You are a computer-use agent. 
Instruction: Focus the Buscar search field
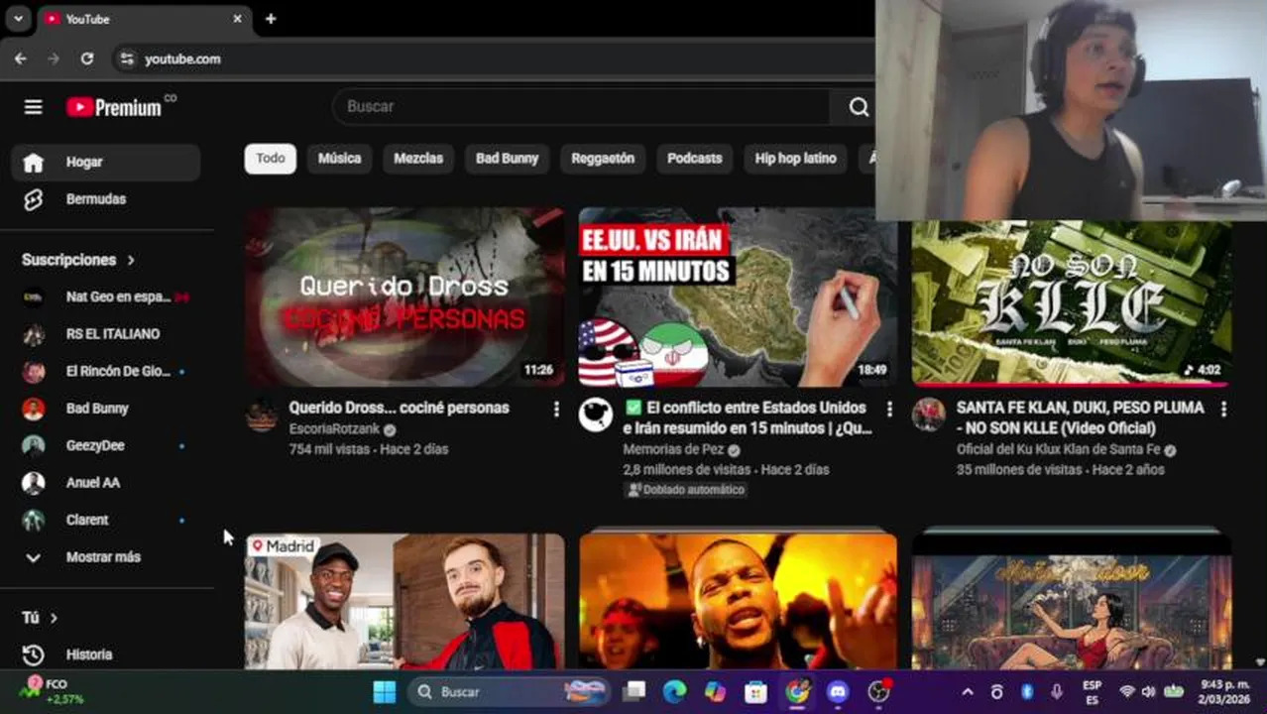pos(581,107)
